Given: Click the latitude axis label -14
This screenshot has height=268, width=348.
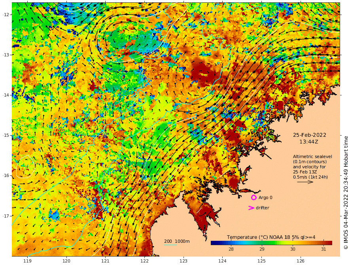Looking at the screenshot, I should point(6,95).
